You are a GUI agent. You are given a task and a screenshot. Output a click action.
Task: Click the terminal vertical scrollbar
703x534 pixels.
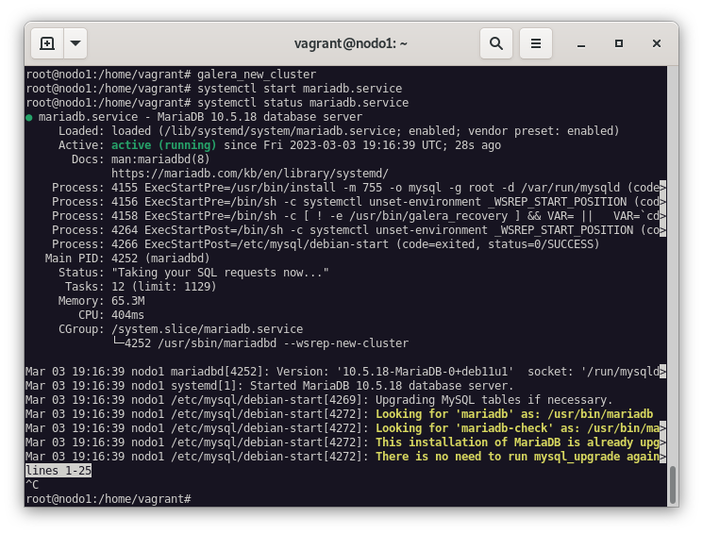point(672,485)
